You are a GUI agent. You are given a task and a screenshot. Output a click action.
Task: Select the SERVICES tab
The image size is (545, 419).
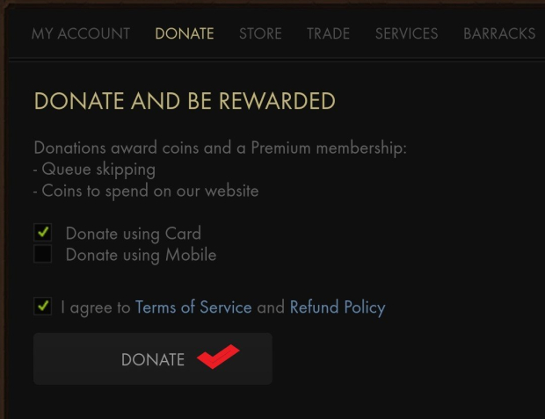[406, 34]
